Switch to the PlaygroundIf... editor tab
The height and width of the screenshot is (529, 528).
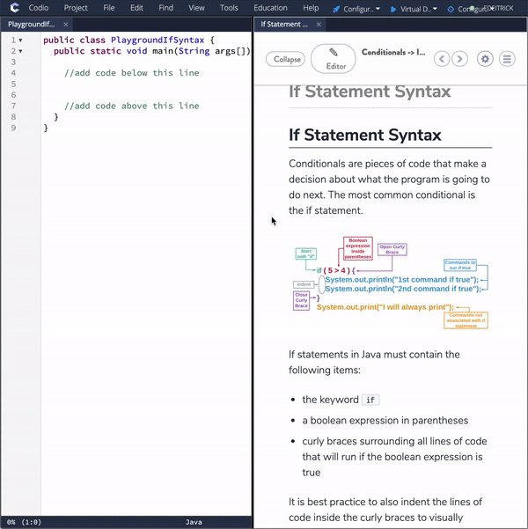[32, 25]
